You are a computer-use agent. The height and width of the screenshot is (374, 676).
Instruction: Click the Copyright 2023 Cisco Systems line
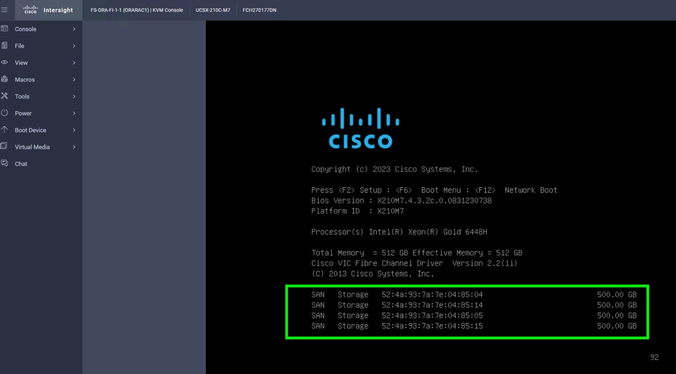tap(394, 169)
